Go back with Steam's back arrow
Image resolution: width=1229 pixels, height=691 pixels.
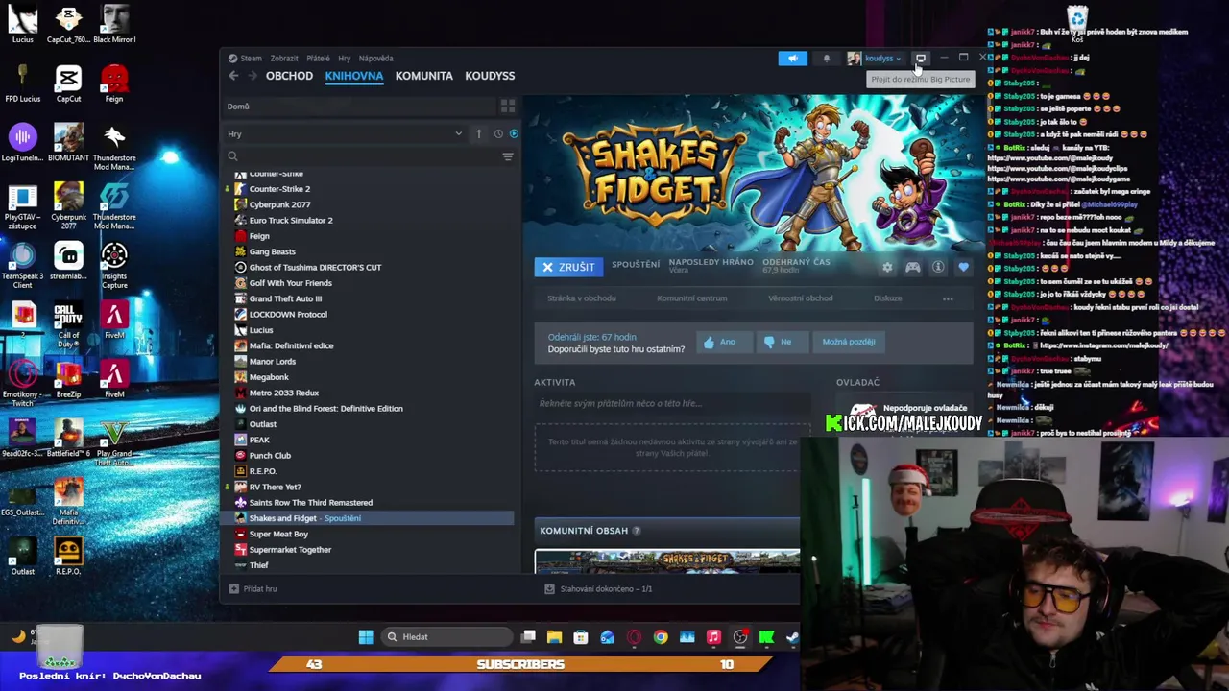(x=233, y=76)
